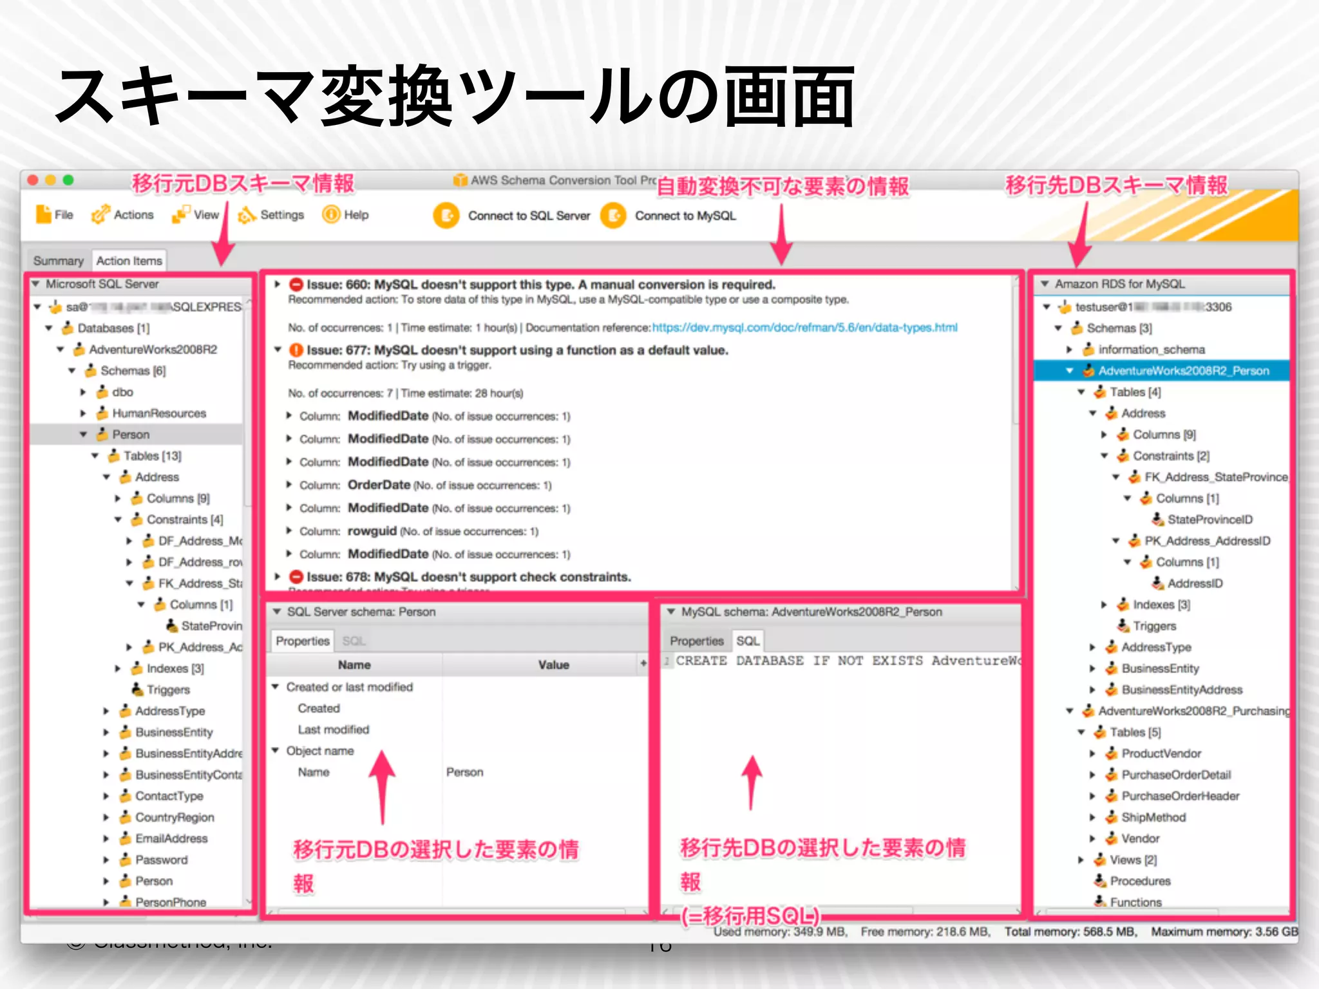Click the Value column header
This screenshot has width=1319, height=989.
click(554, 664)
